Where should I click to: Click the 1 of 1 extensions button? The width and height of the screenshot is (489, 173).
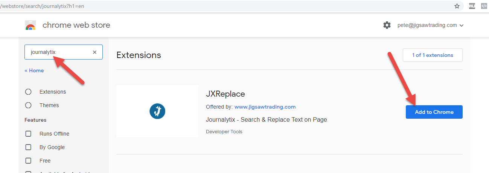[x=433, y=55]
